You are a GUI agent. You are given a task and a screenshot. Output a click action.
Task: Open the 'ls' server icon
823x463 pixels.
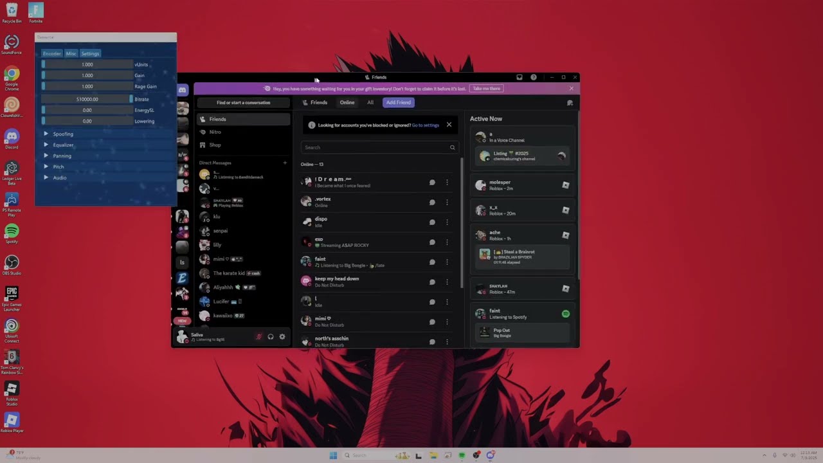pyautogui.click(x=182, y=262)
